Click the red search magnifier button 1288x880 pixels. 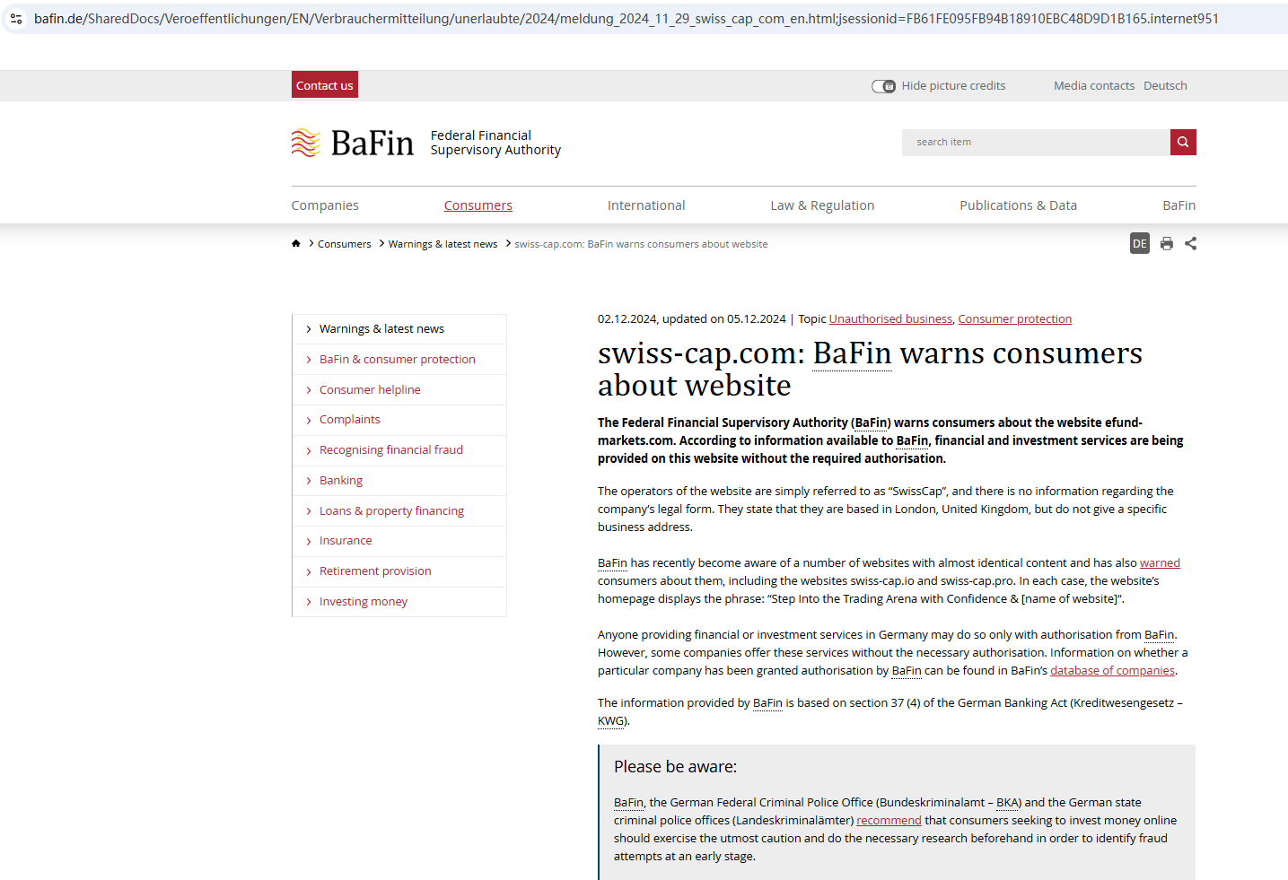[1183, 142]
